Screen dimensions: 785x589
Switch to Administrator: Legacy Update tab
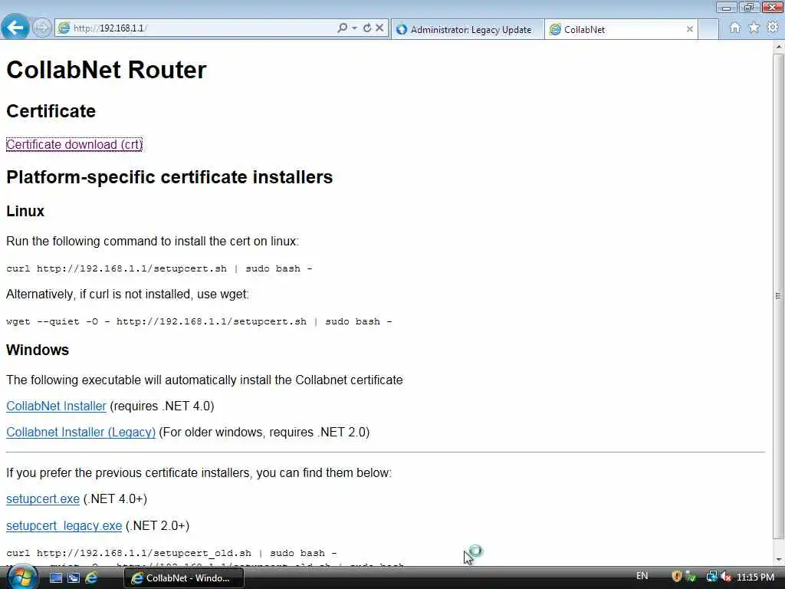467,30
